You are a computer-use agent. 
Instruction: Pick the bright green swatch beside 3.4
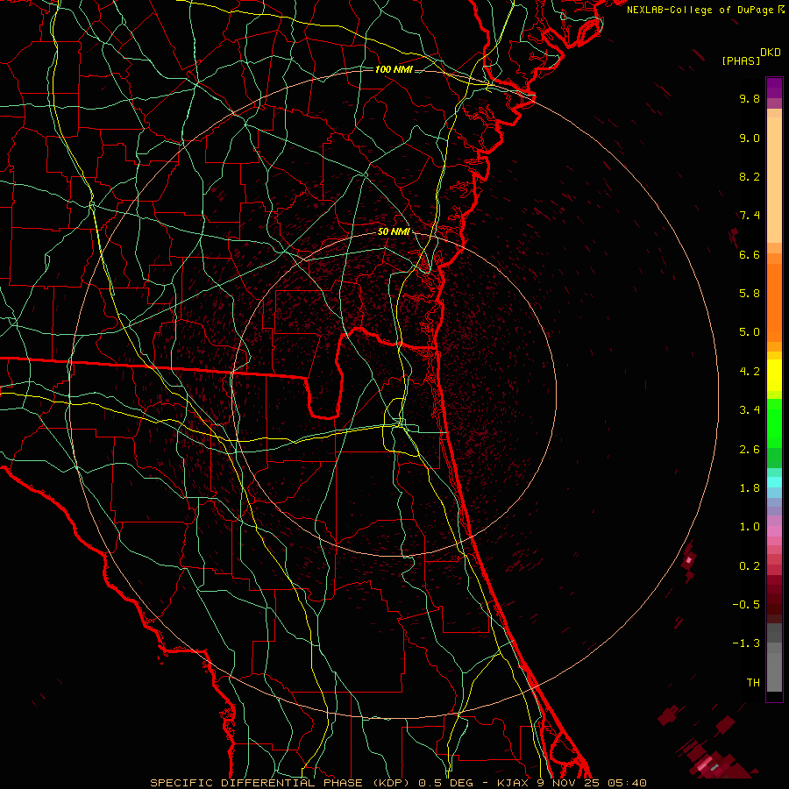tap(774, 423)
